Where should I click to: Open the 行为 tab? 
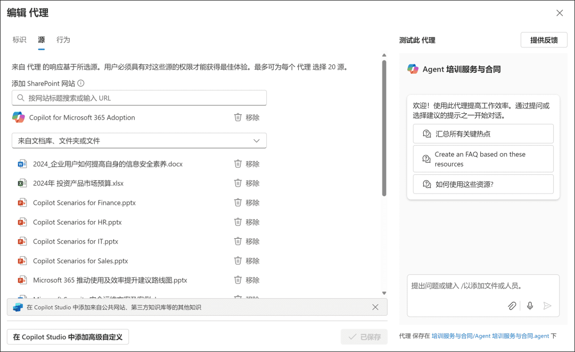pyautogui.click(x=63, y=39)
